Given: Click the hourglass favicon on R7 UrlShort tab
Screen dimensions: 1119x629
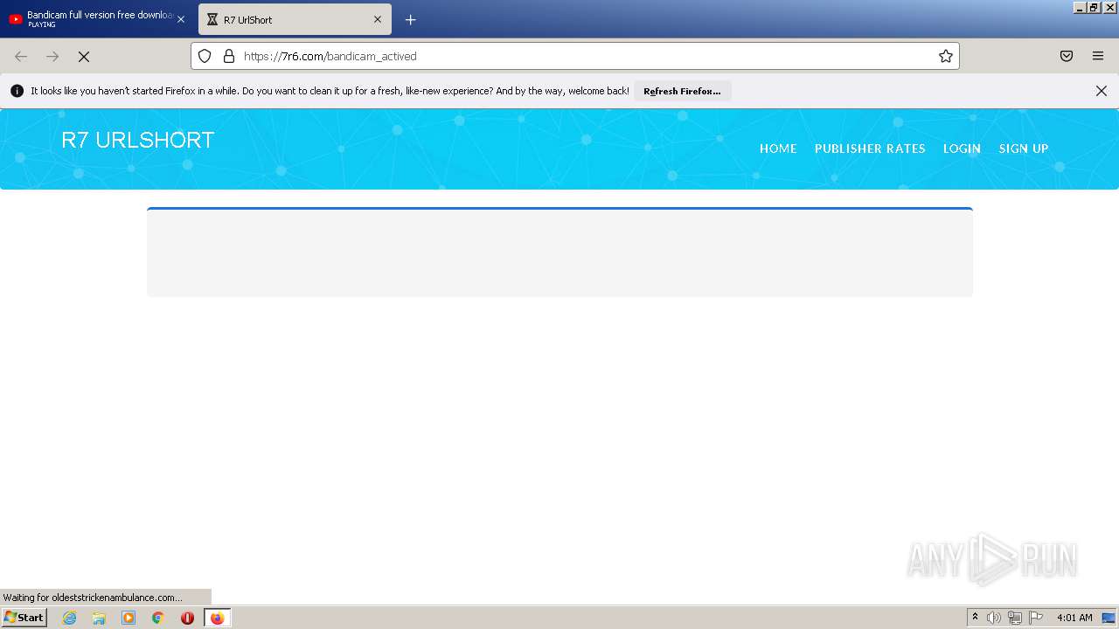Looking at the screenshot, I should [x=212, y=19].
